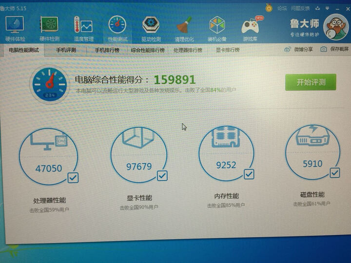The height and width of the screenshot is (263, 351).
Task: Click the 鲁大师 5.15 window title
Action: click(13, 8)
